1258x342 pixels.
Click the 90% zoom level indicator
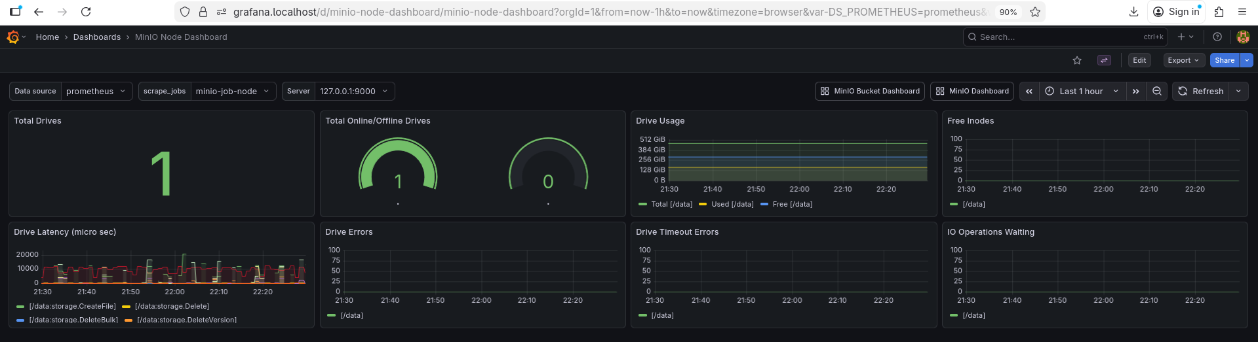pyautogui.click(x=1008, y=12)
